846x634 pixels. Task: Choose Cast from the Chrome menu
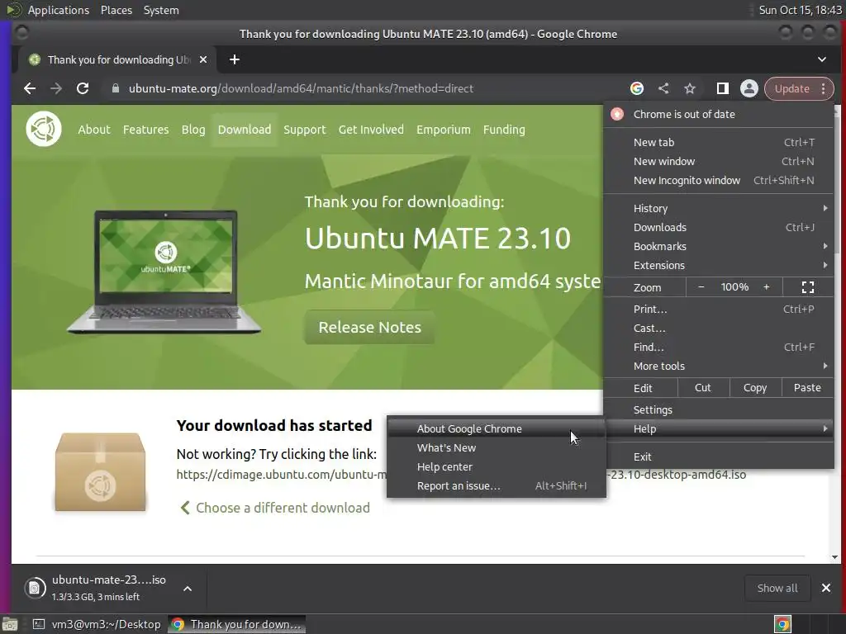pyautogui.click(x=718, y=329)
